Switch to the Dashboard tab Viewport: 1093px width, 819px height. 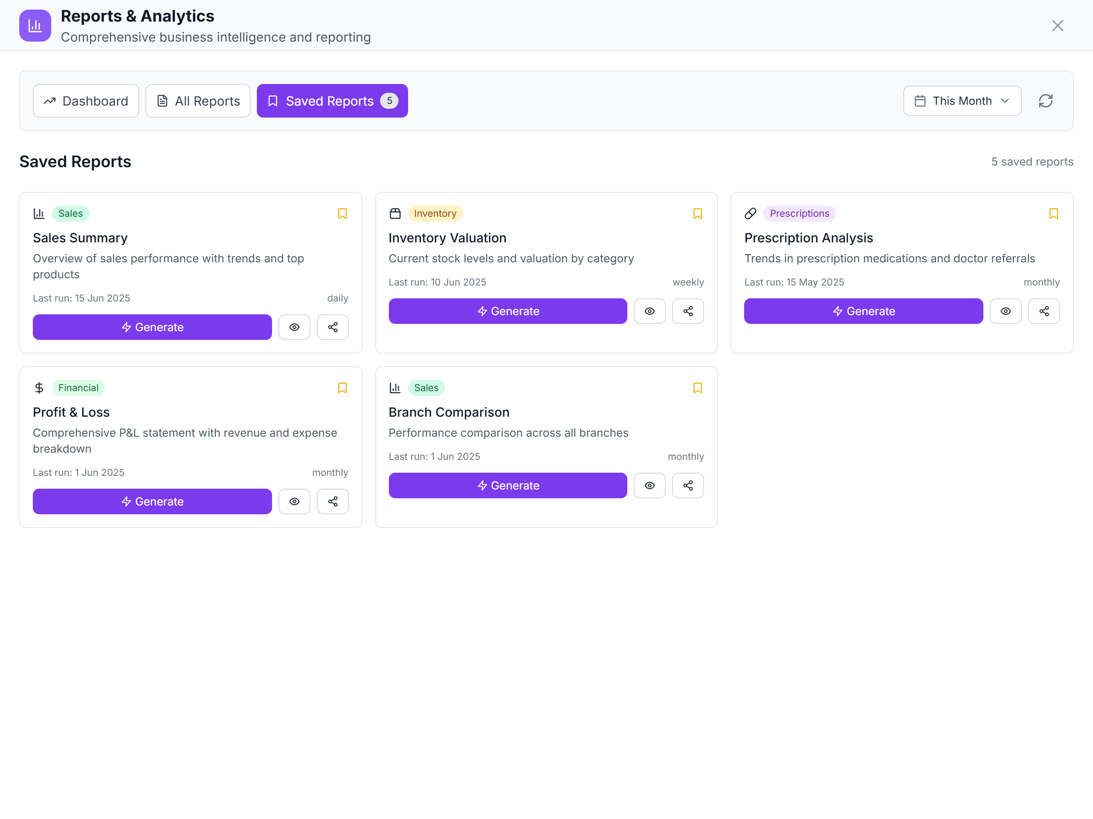point(86,101)
